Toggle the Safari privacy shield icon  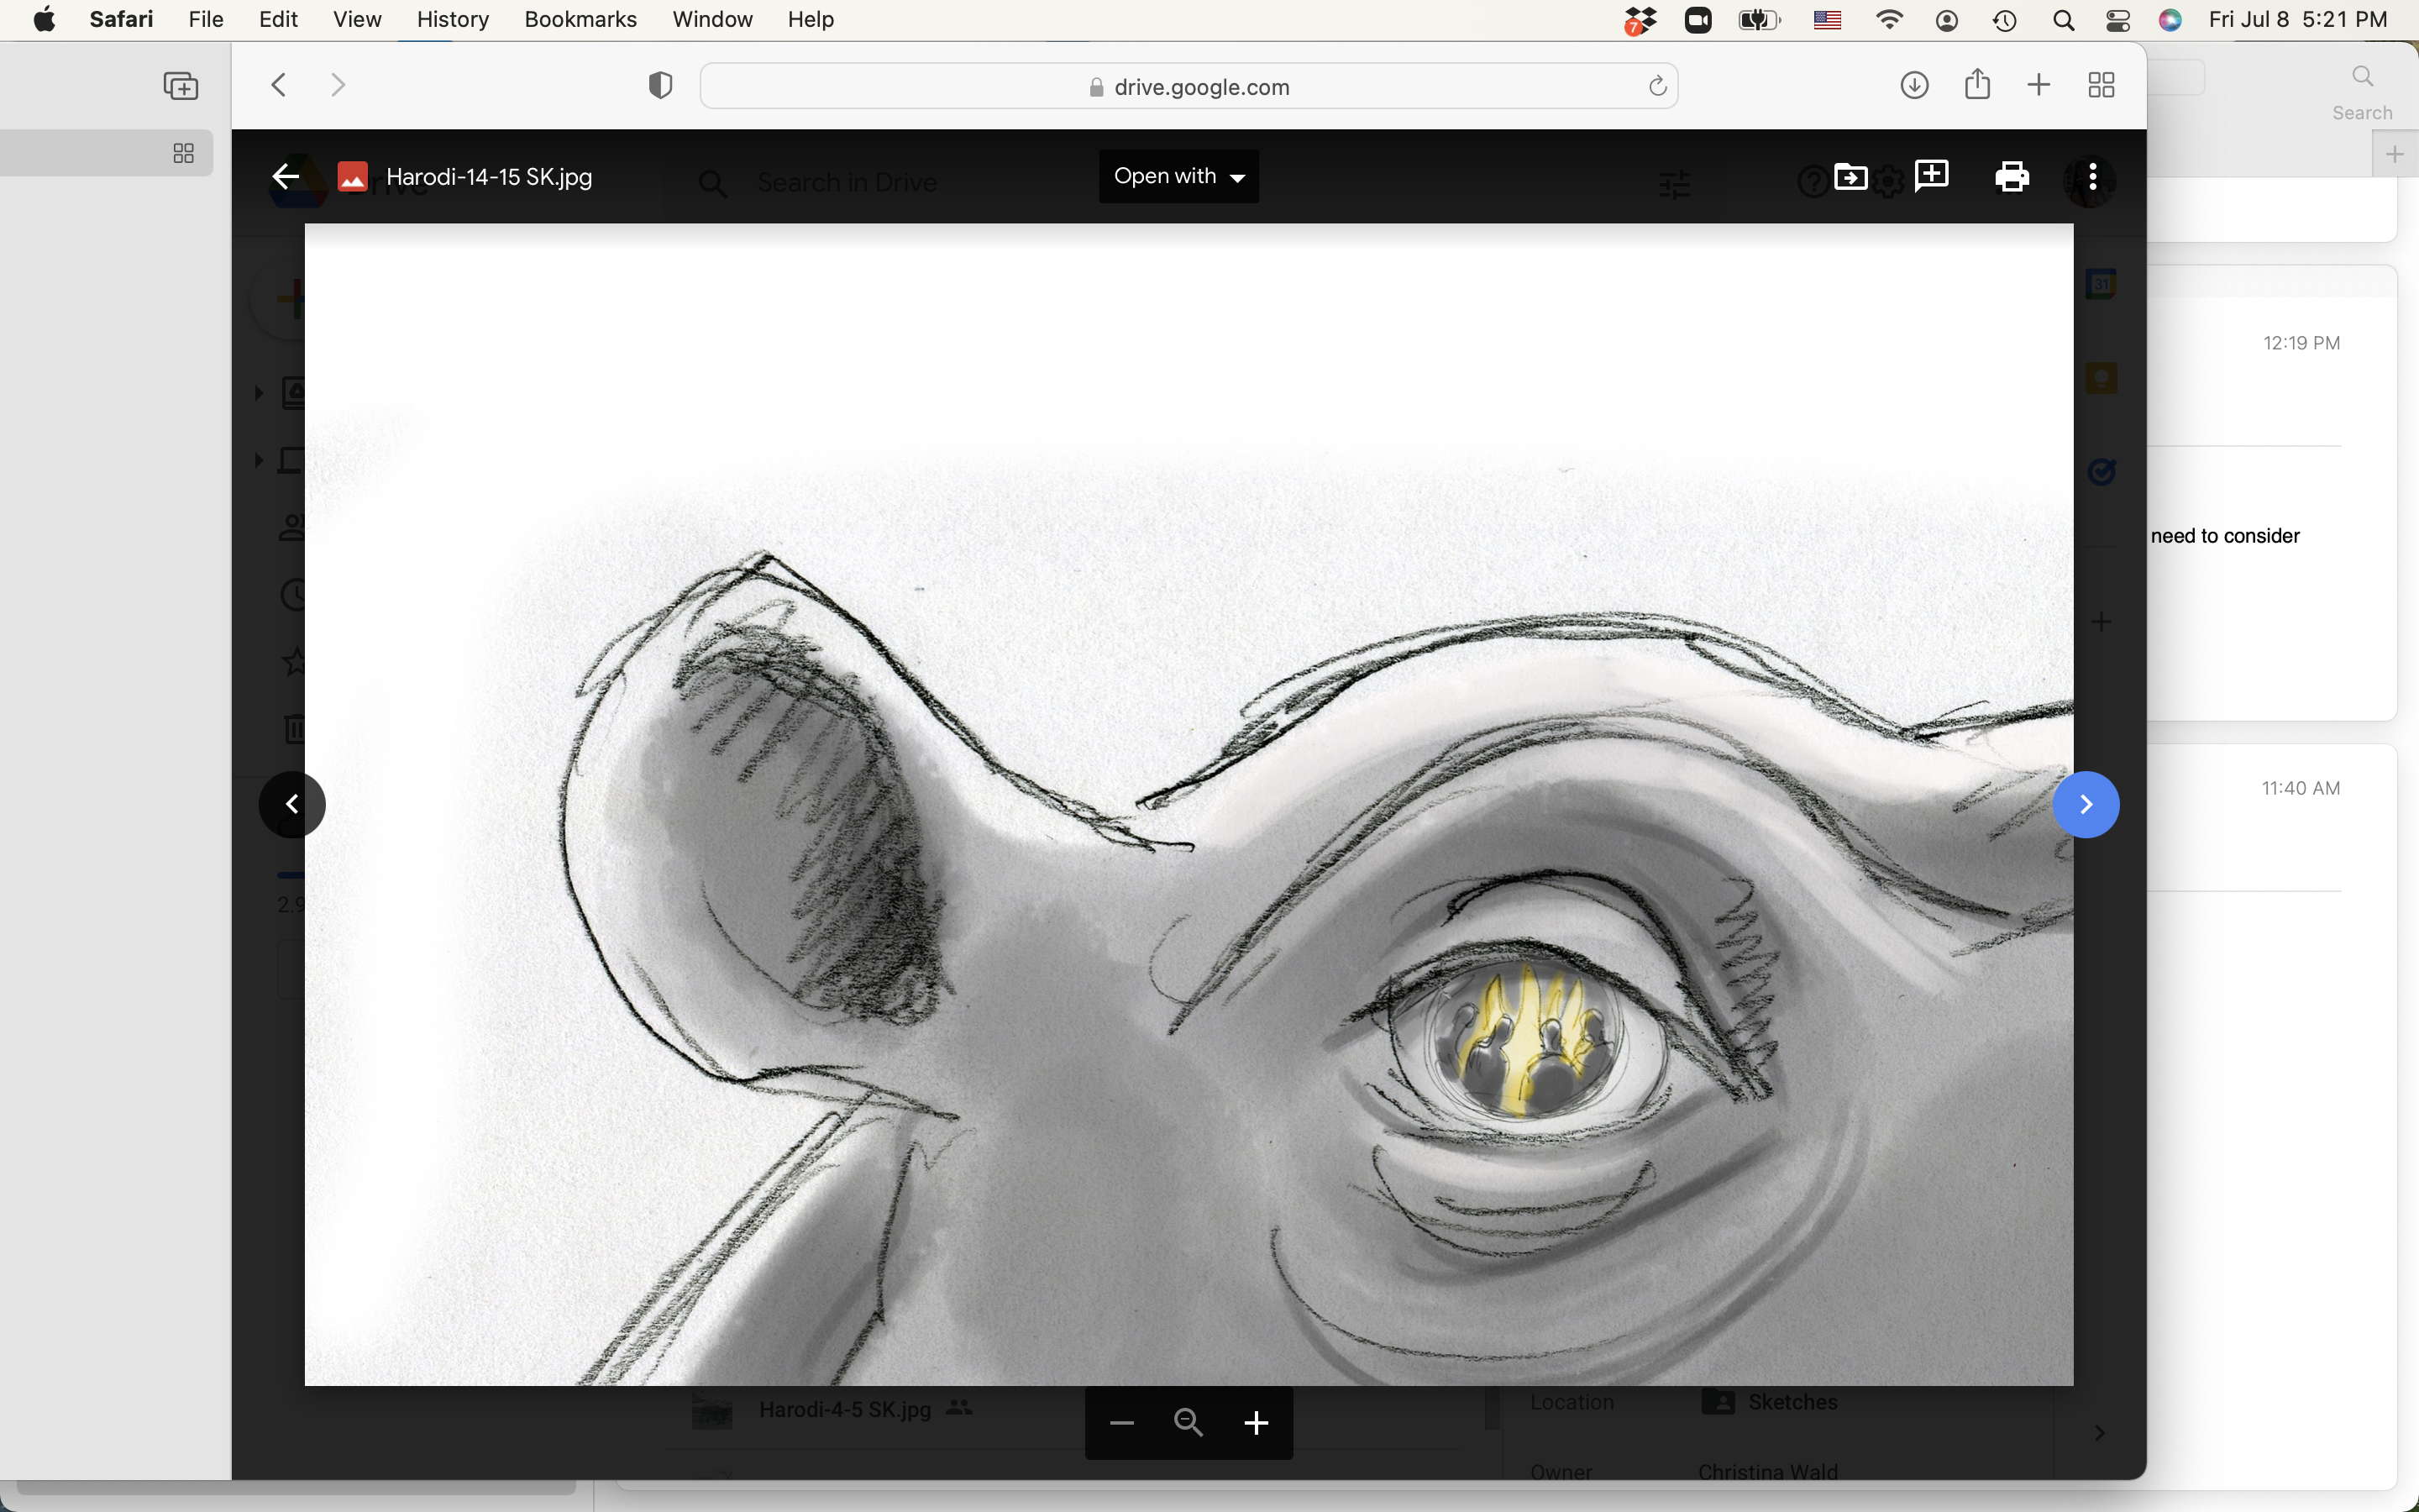[659, 85]
